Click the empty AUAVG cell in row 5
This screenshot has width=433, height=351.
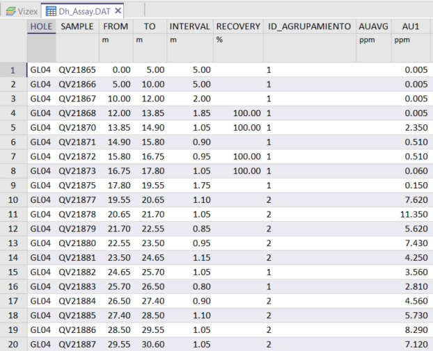coord(372,128)
